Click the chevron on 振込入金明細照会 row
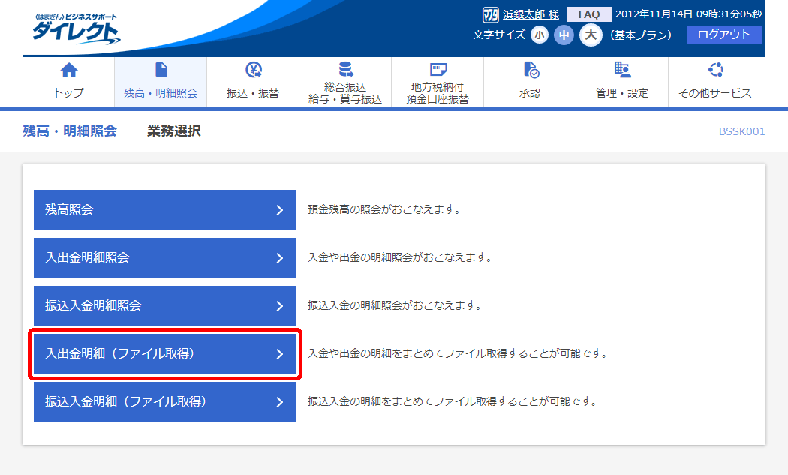Image resolution: width=788 pixels, height=475 pixels. (279, 306)
